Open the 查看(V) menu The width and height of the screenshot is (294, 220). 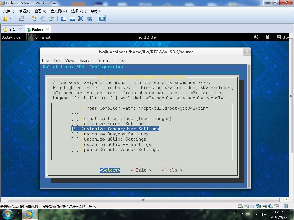point(40,11)
